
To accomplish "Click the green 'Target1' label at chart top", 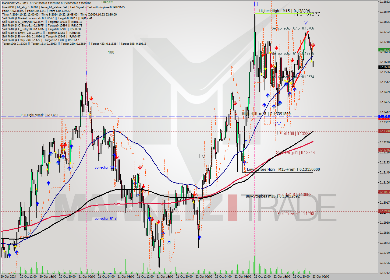I will 107,2.
